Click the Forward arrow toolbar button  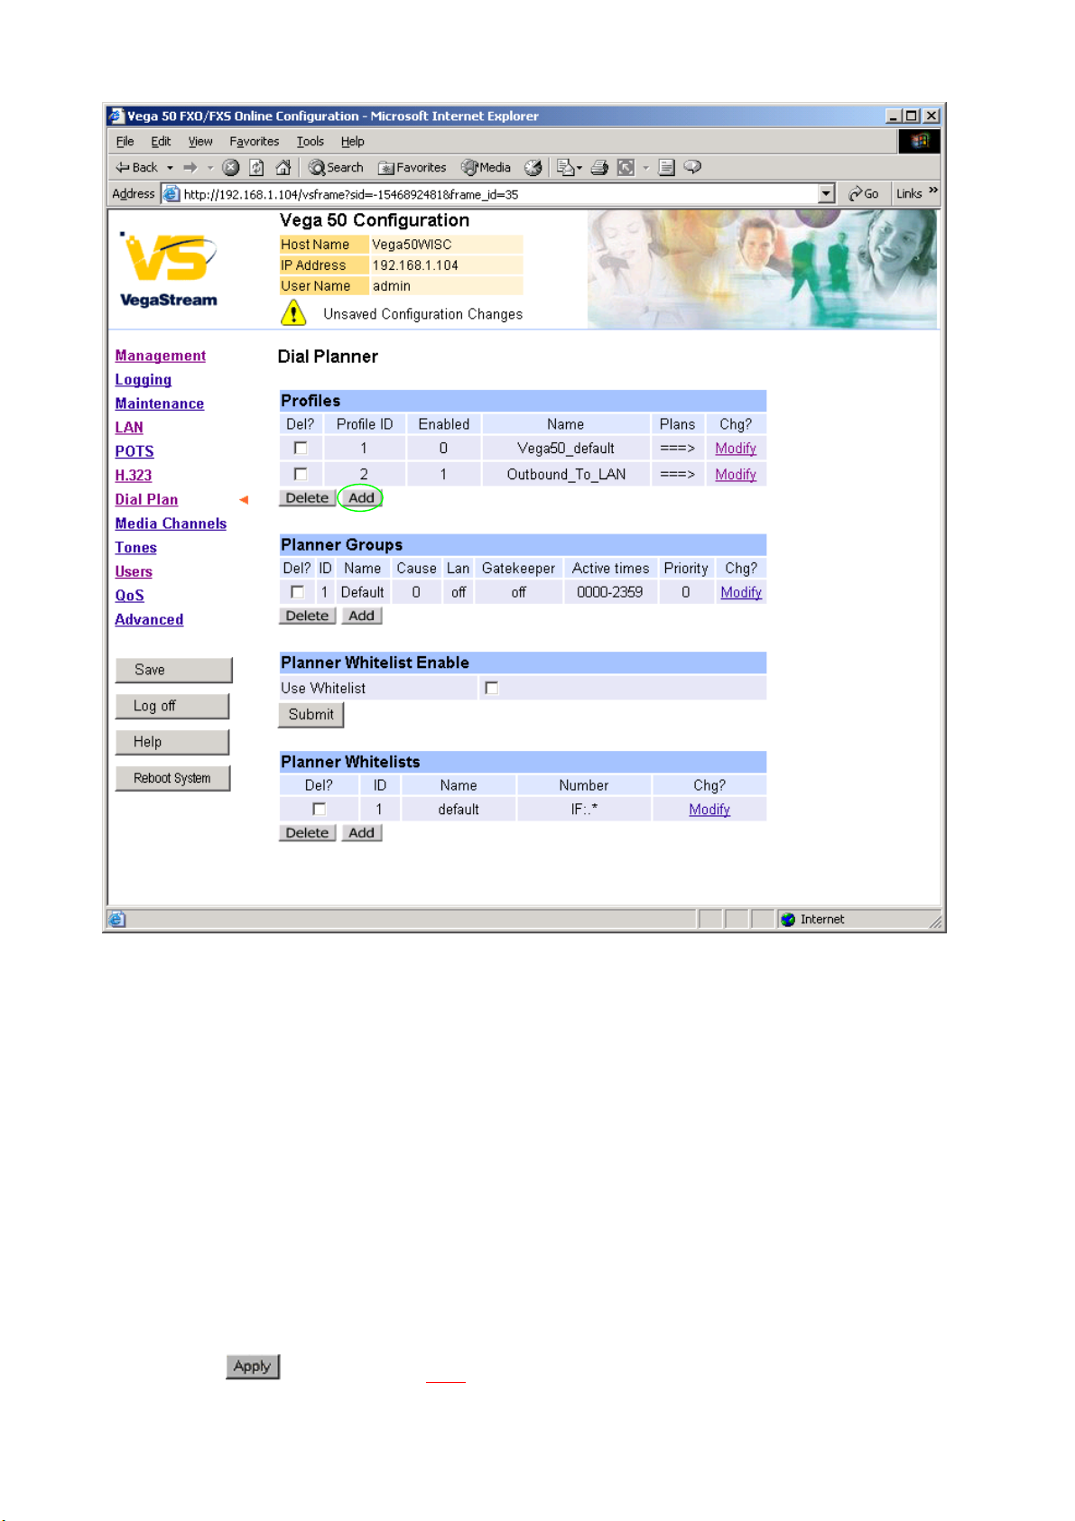pos(190,168)
